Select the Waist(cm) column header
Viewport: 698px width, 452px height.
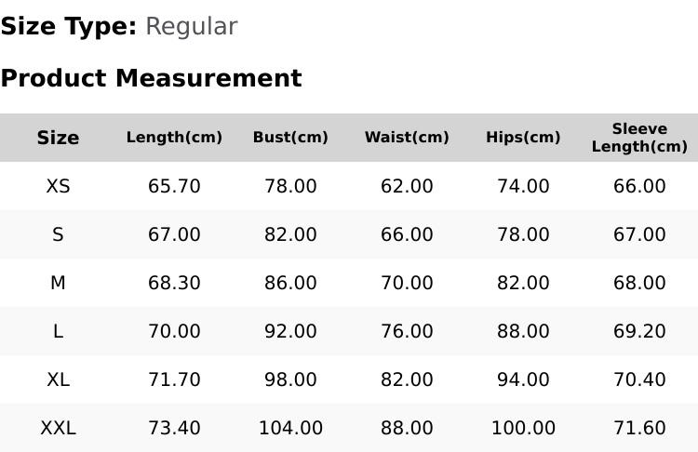click(x=407, y=138)
